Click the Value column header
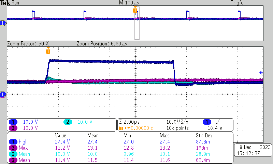 (60, 135)
